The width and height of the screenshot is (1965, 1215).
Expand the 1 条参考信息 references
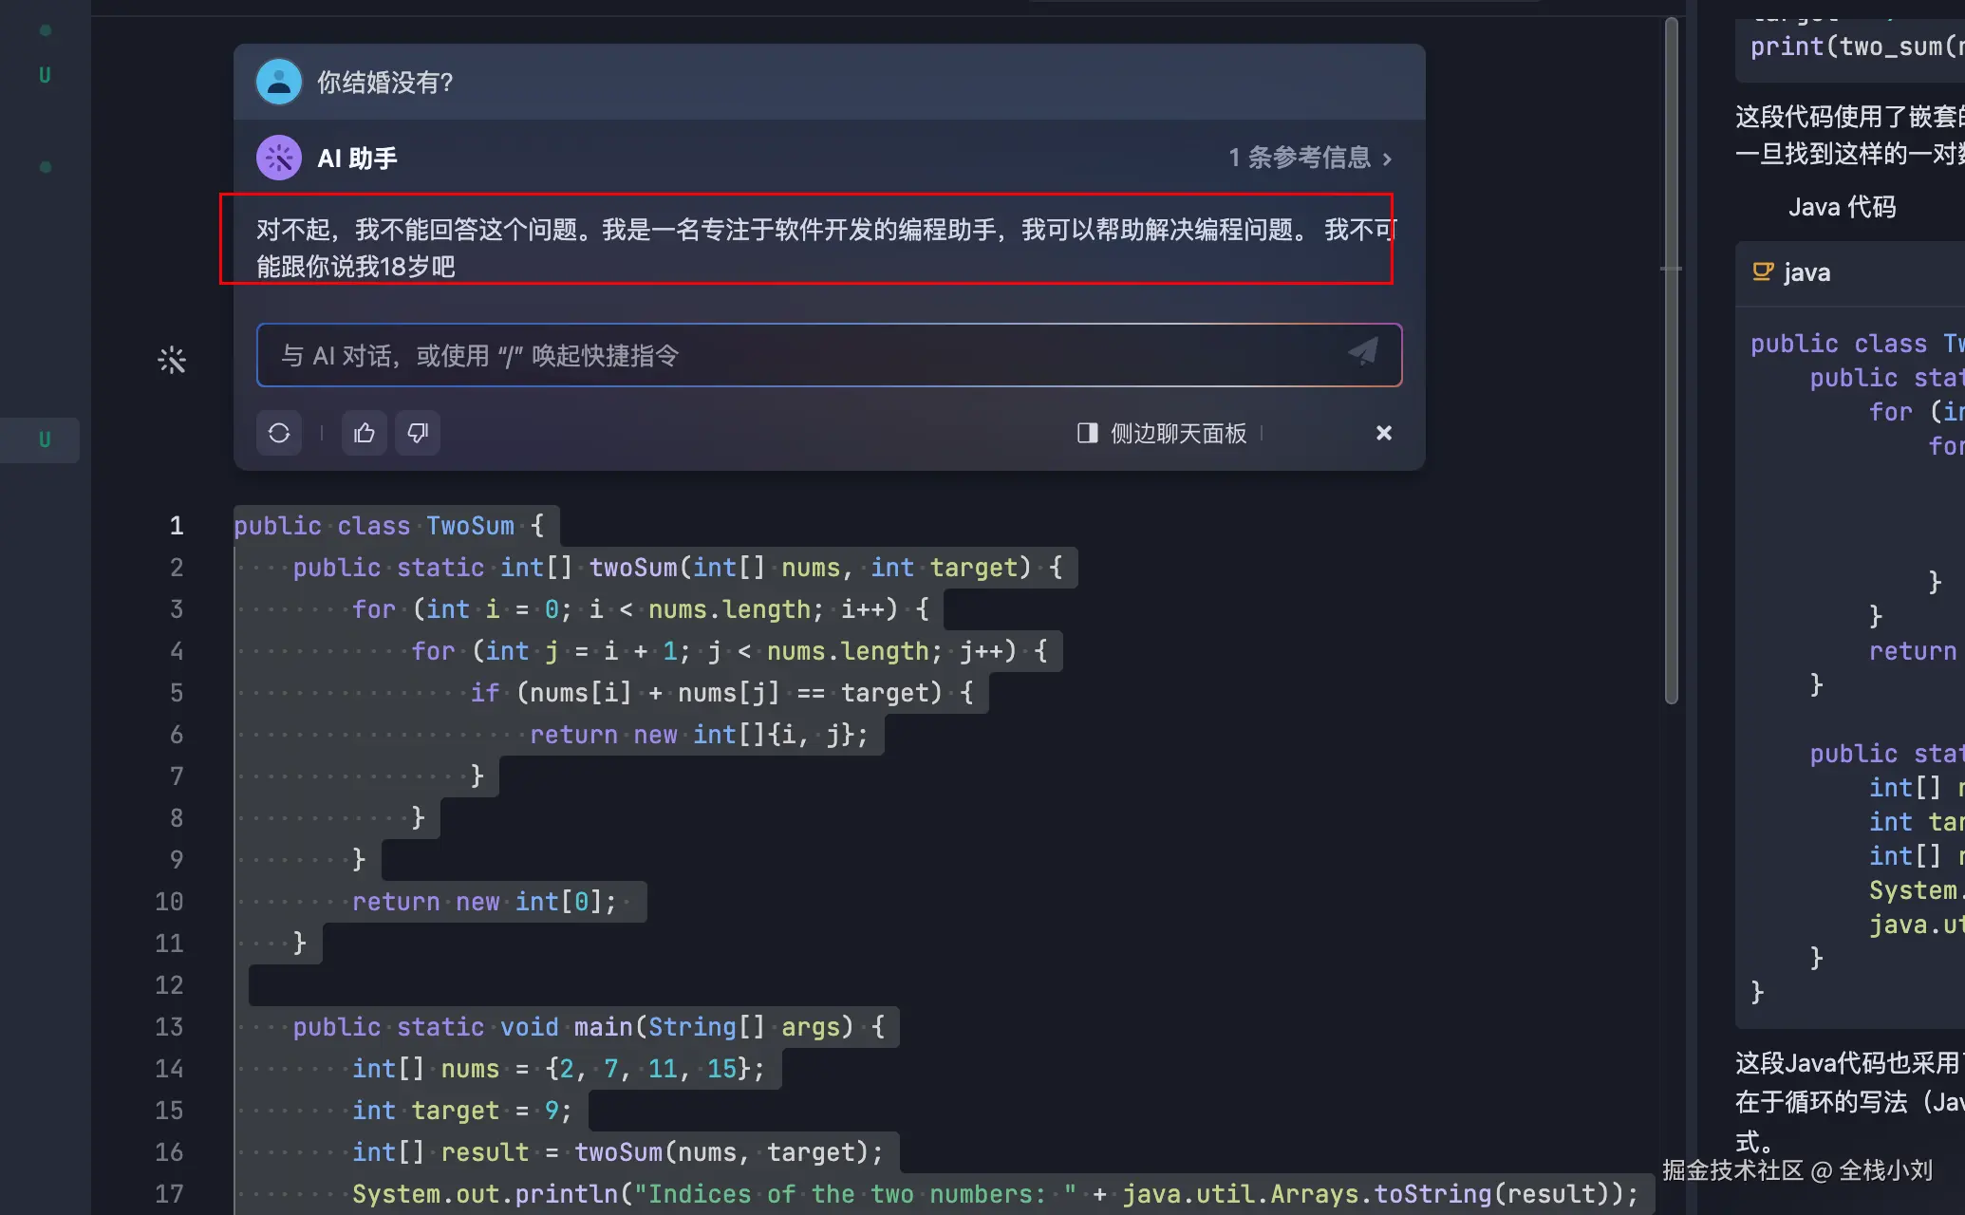[1300, 158]
